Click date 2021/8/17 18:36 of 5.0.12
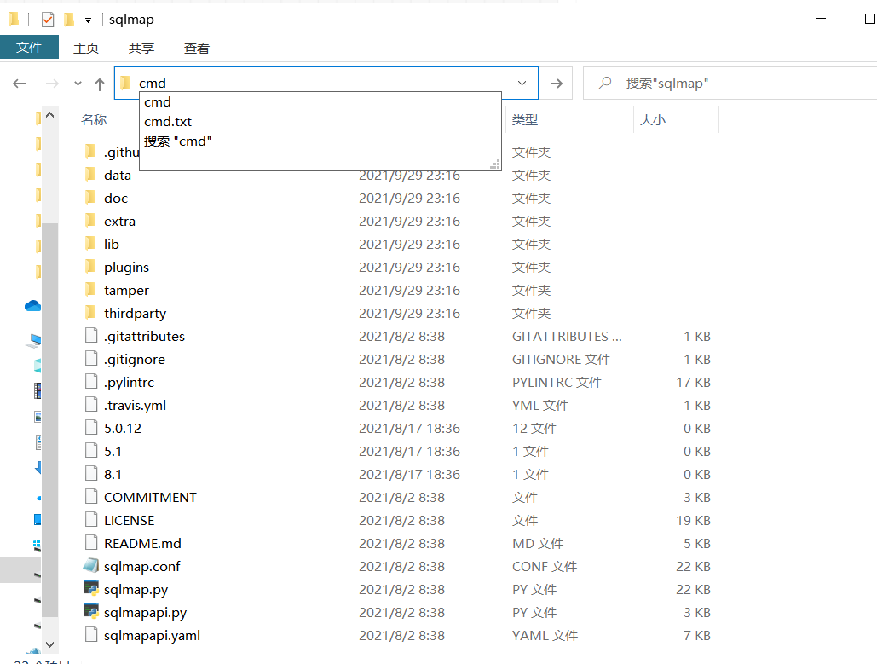This screenshot has width=877, height=664. click(409, 429)
